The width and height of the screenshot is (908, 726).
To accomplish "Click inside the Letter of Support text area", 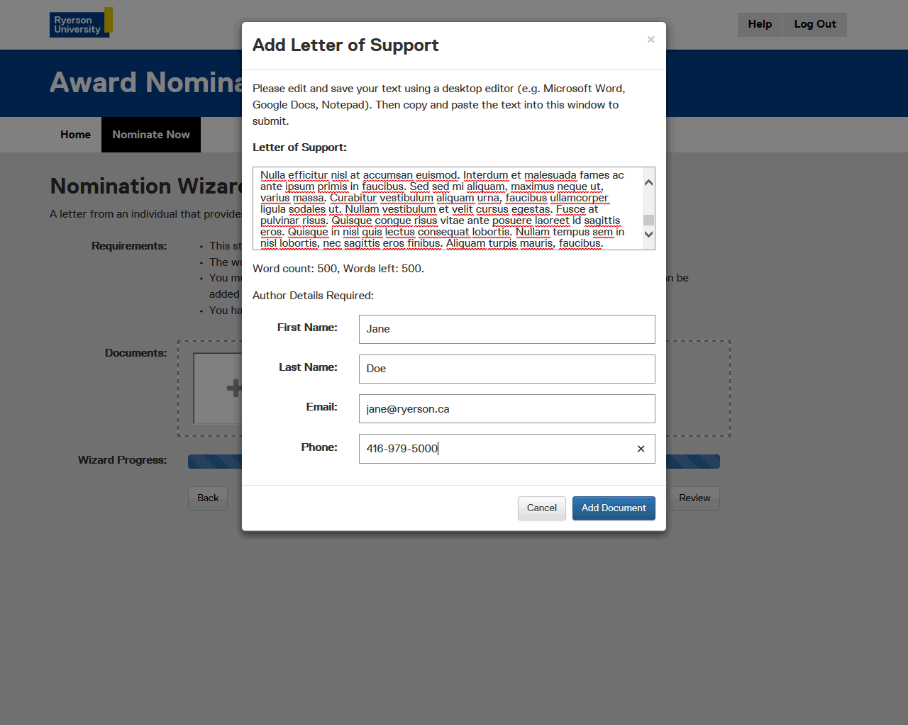I will tap(447, 208).
